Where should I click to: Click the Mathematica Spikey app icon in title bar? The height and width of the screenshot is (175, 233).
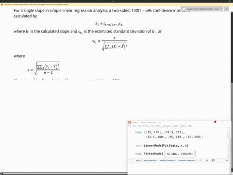pos(130,122)
